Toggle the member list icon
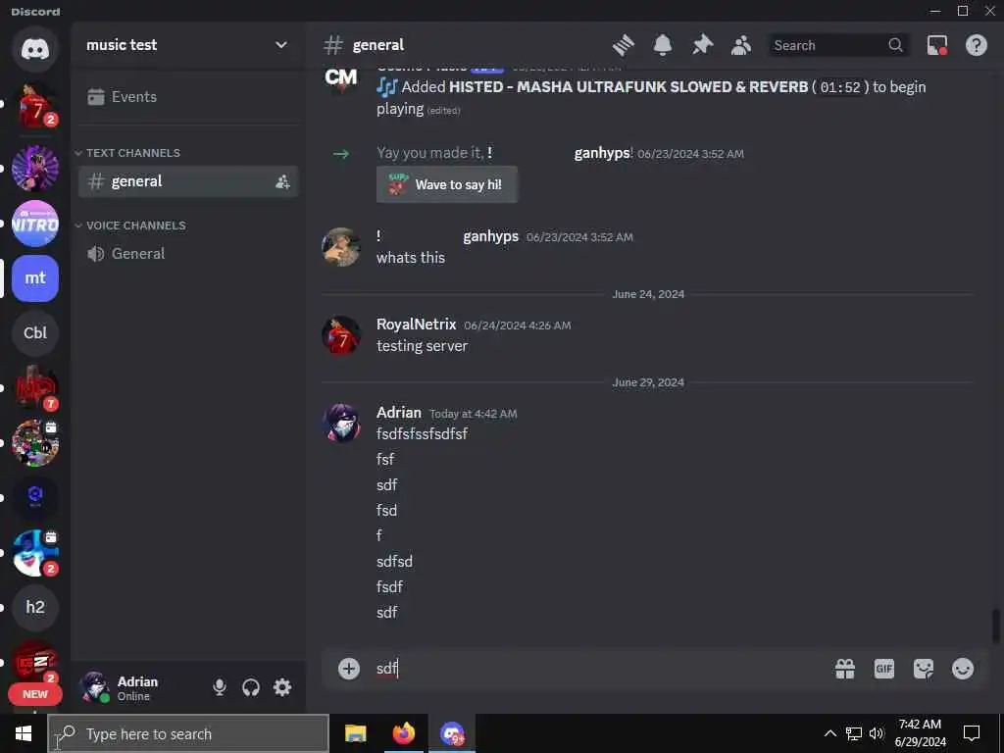 [x=741, y=45]
